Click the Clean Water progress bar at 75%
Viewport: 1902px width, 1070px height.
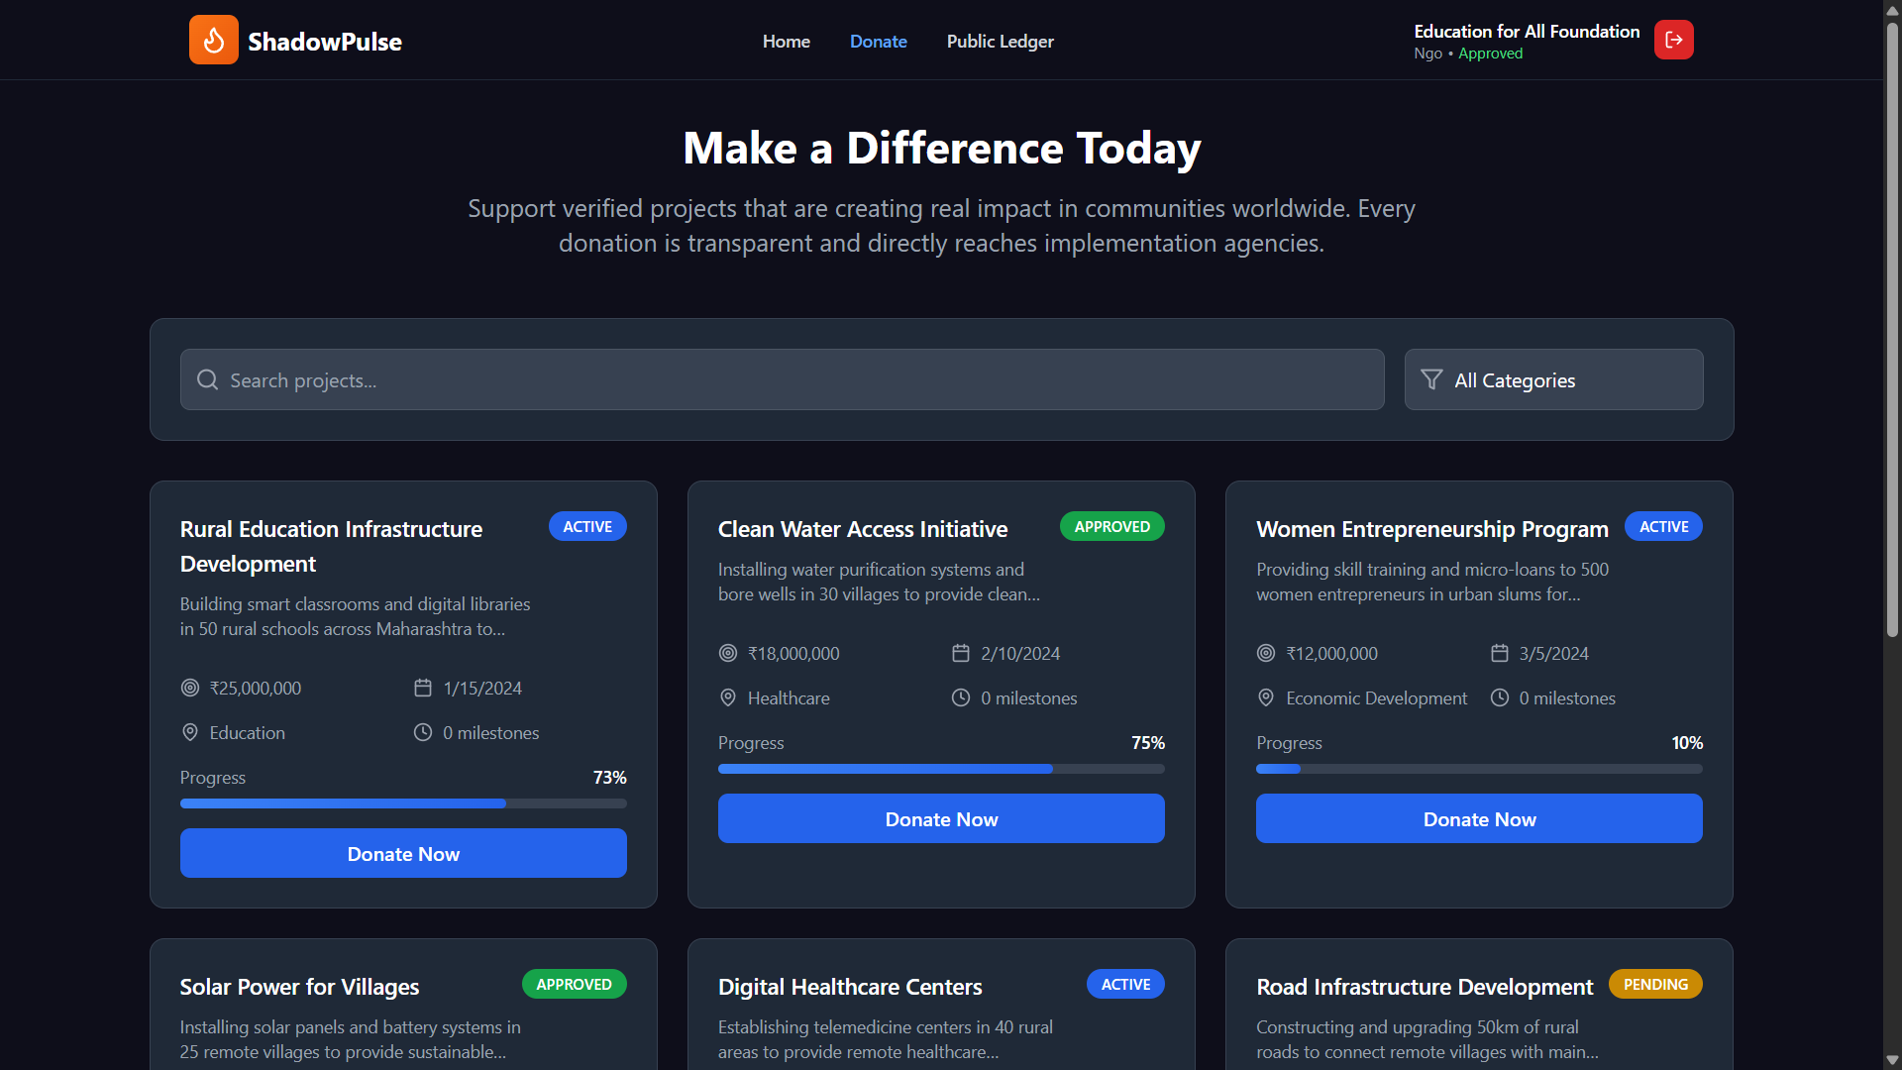(x=940, y=769)
